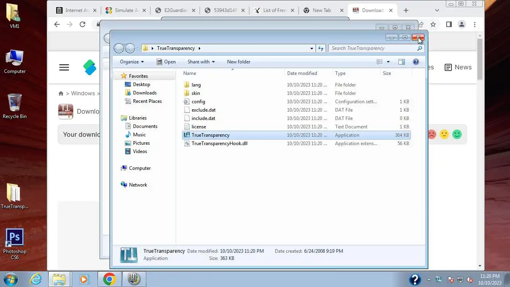This screenshot has width=510, height=287.
Task: Select Libraries in navigation pane
Action: 134,118
